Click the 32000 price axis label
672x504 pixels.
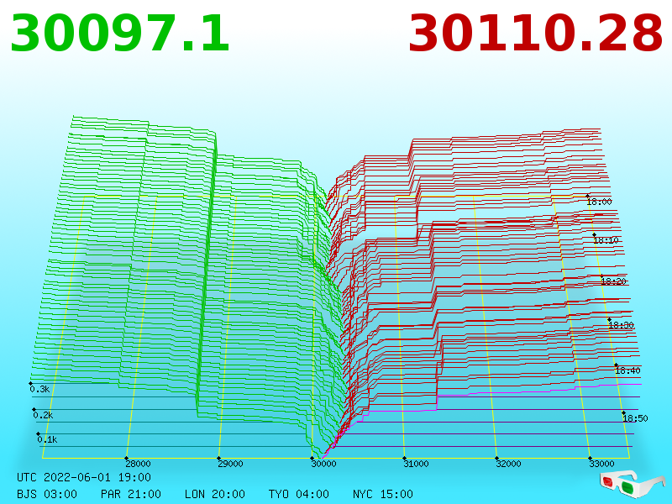[509, 464]
